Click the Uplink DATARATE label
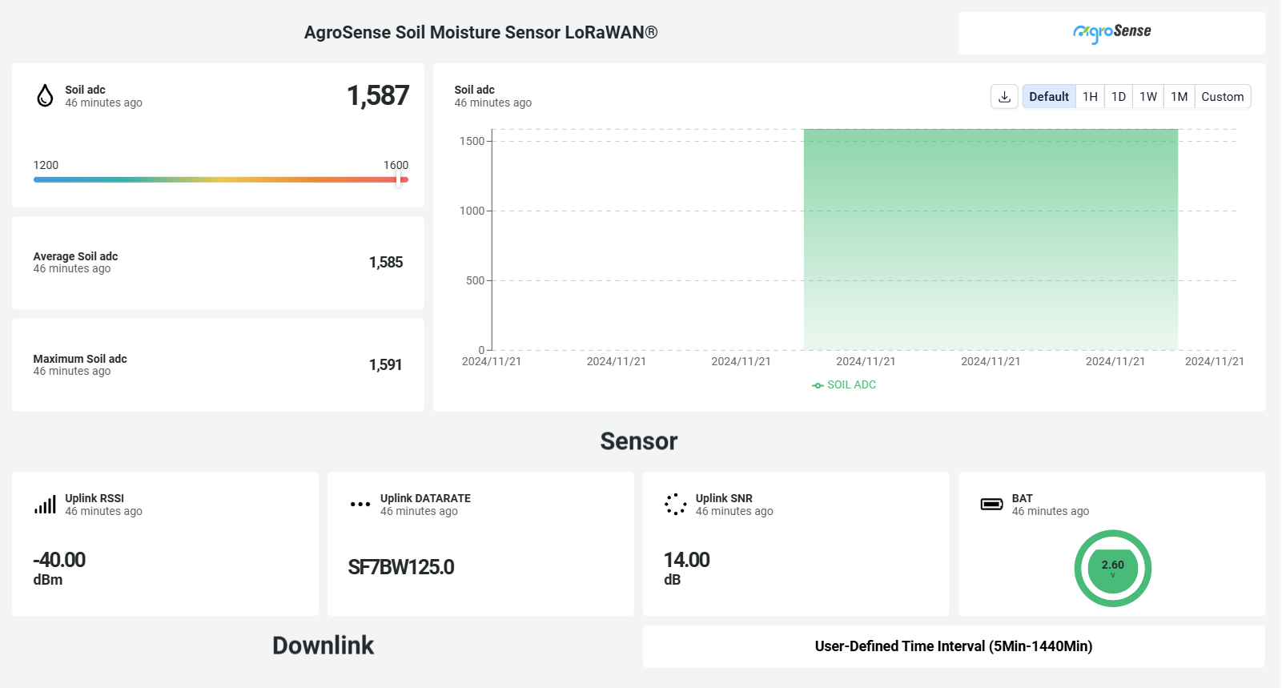Image resolution: width=1282 pixels, height=688 pixels. [425, 498]
